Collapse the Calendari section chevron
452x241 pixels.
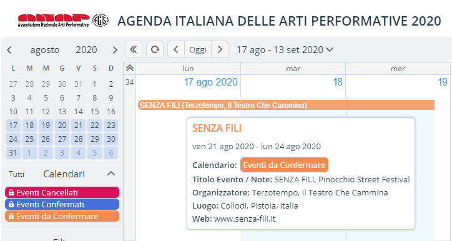click(x=111, y=174)
